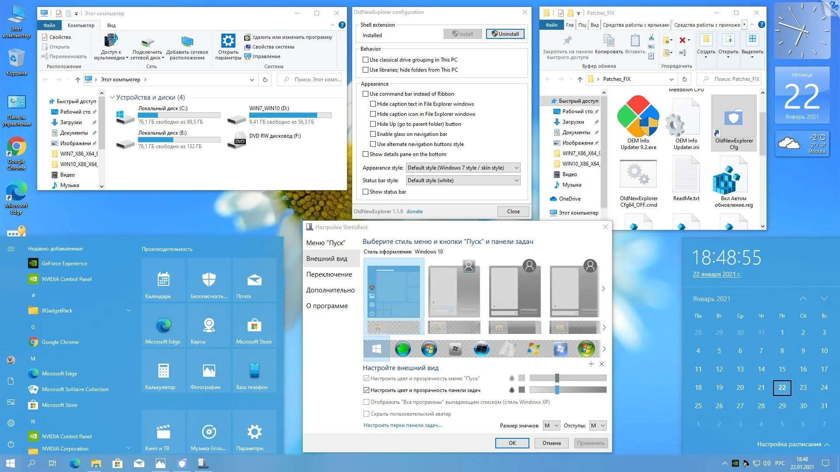Select the Windows 7 orb Start button icon
The width and height of the screenshot is (840, 472).
click(x=429, y=349)
